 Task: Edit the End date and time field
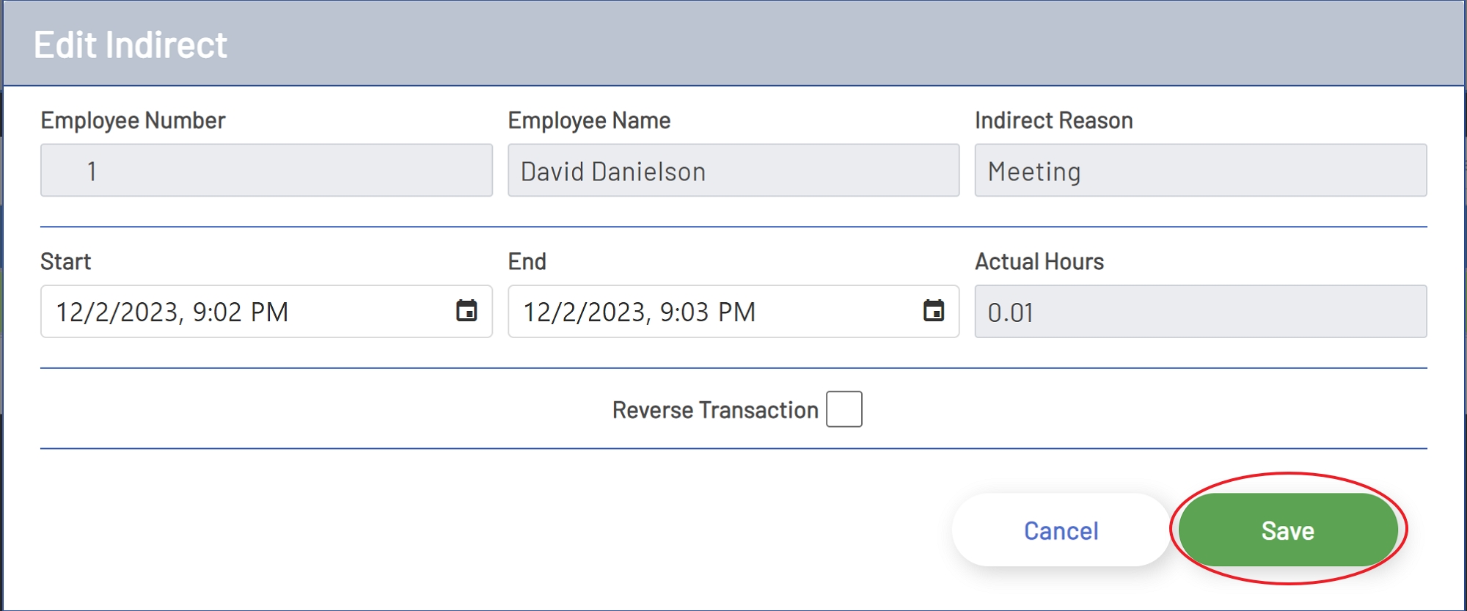(733, 312)
